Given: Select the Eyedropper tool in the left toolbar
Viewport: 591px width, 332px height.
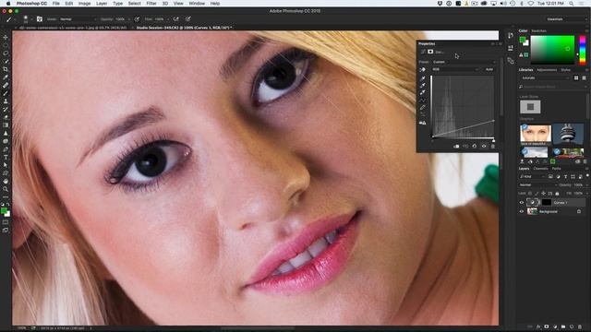Looking at the screenshot, I should (6, 77).
